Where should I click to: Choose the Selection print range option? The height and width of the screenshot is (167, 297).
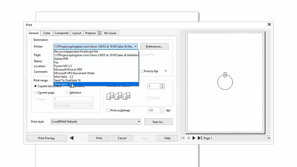[x=67, y=93]
